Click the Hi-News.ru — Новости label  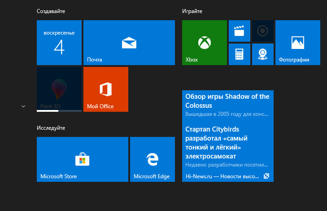(222, 176)
